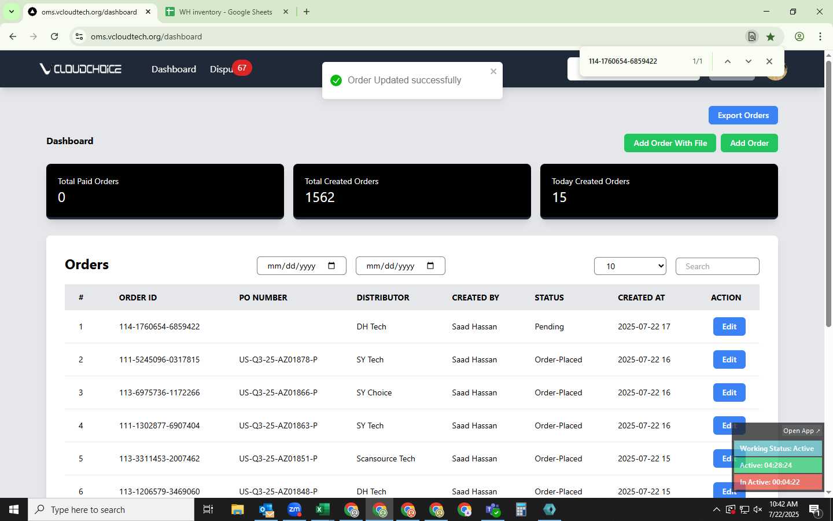Switch to WH inventory Google Sheets tab

[227, 12]
